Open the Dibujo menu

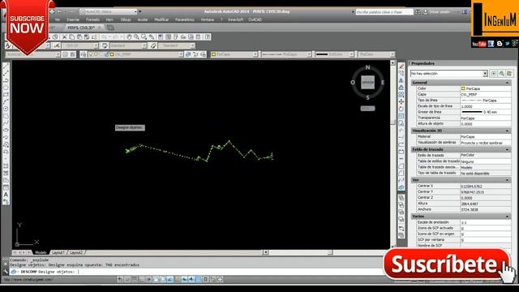pyautogui.click(x=126, y=19)
